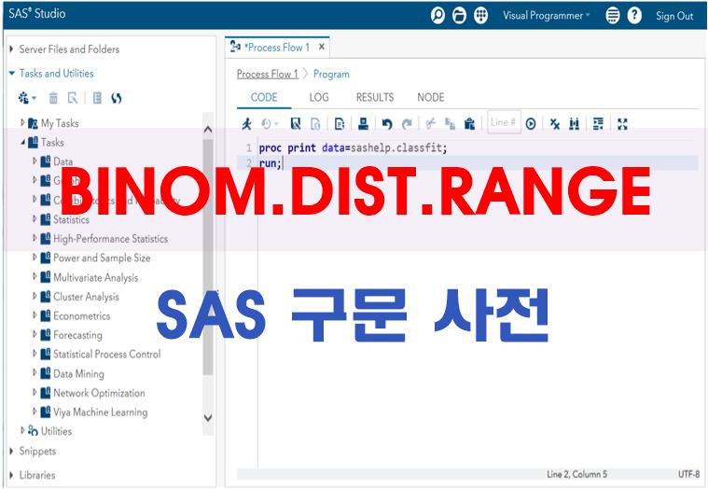Image resolution: width=708 pixels, height=489 pixels.
Task: Click the clear all code X icon
Action: pos(555,123)
